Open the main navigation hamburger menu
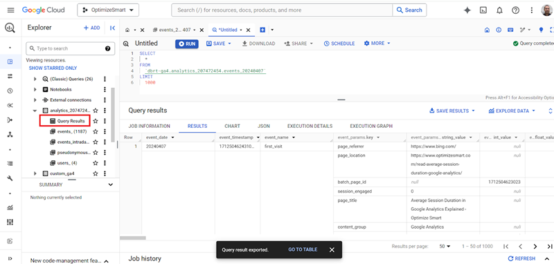Image resolution: width=554 pixels, height=264 pixels. click(x=11, y=10)
